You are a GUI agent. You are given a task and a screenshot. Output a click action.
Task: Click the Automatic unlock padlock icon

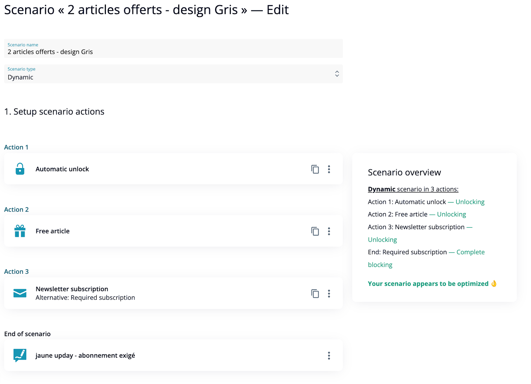tap(20, 169)
